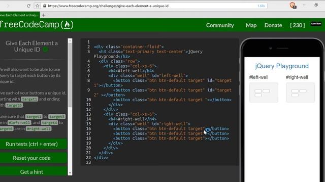Click the container-fluid class on line 2

[x=141, y=47]
